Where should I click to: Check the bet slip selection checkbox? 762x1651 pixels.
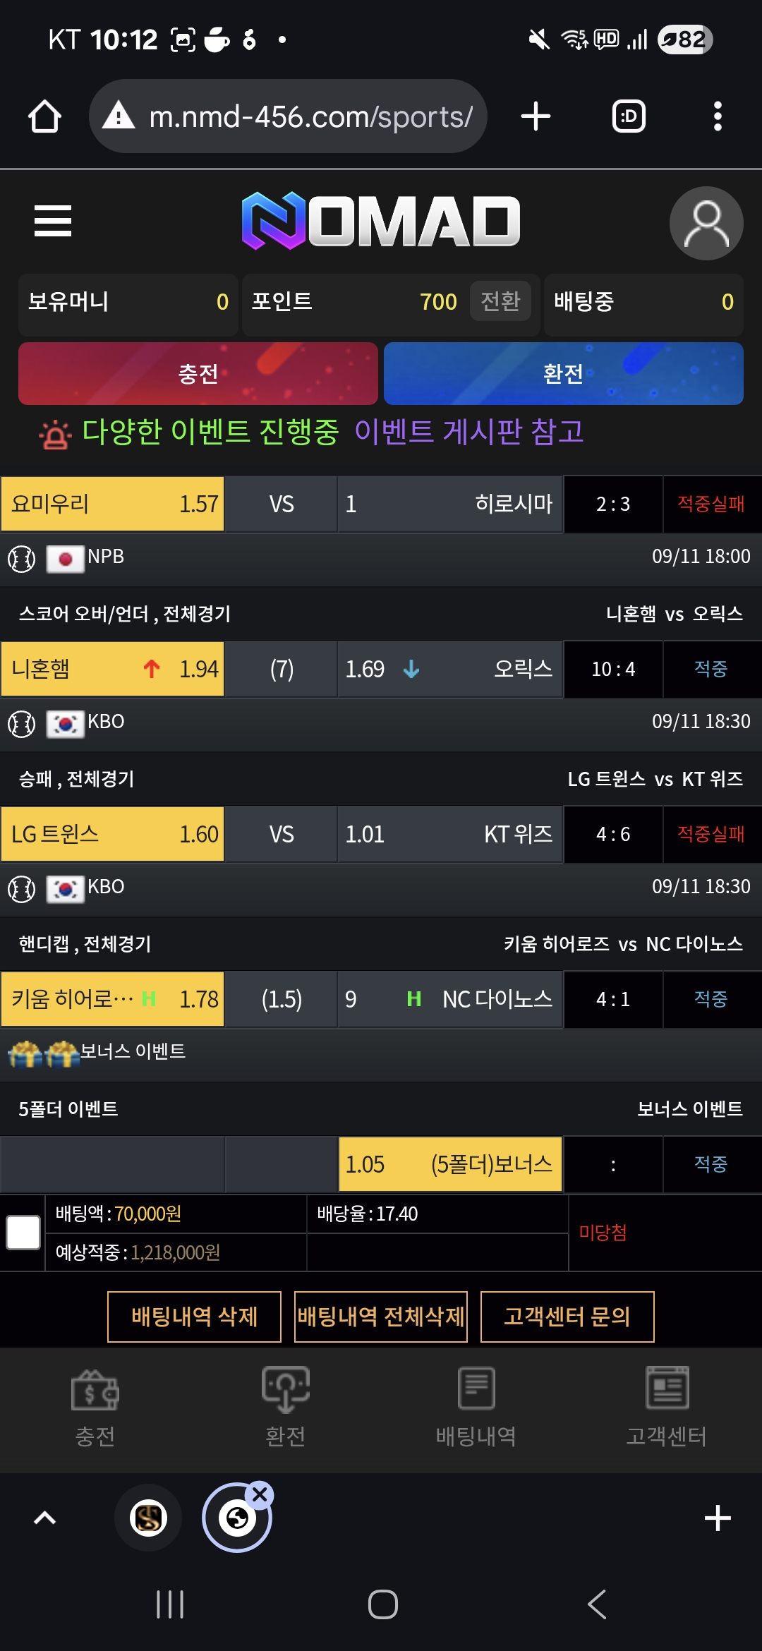[23, 1233]
